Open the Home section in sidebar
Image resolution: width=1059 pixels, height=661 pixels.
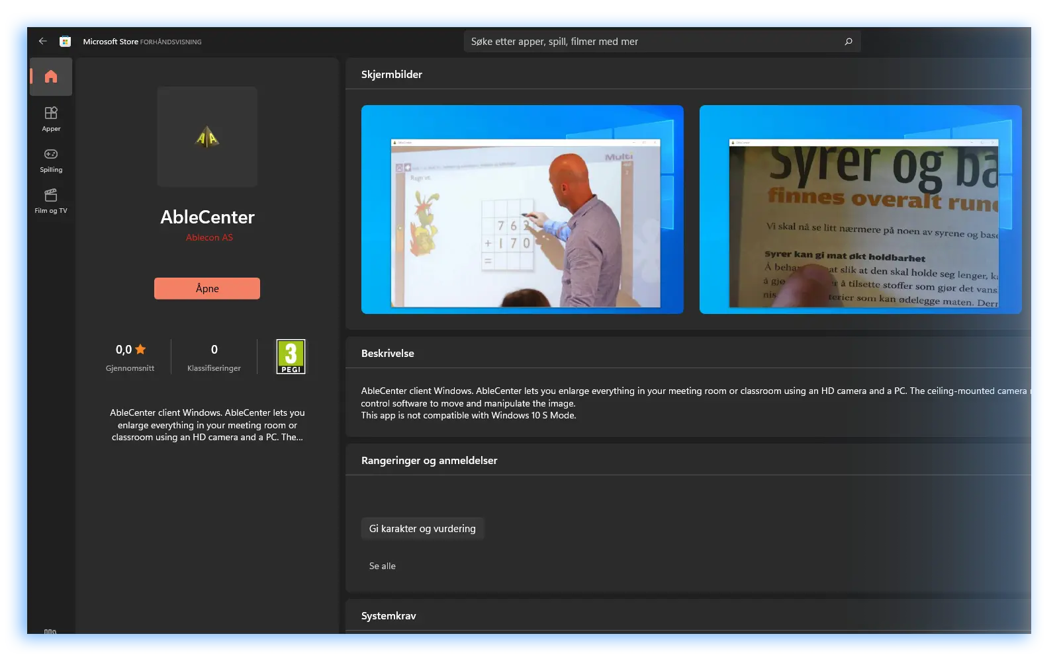click(51, 77)
